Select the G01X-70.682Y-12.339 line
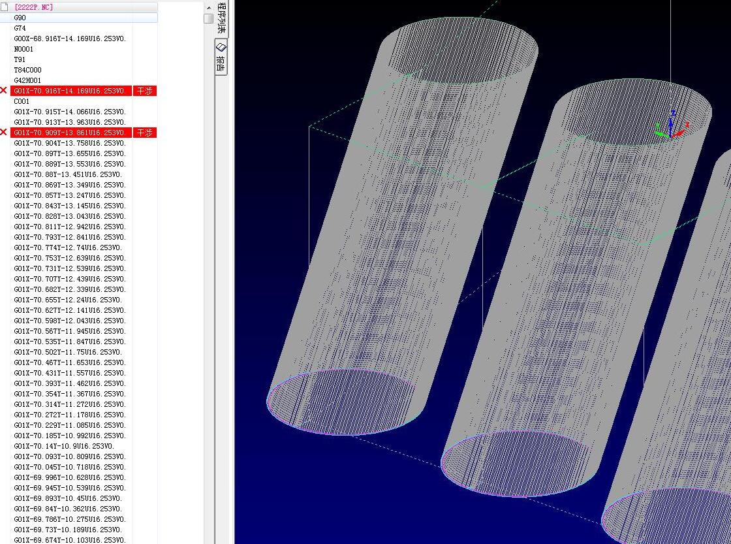This screenshot has height=544, width=731. (70, 289)
